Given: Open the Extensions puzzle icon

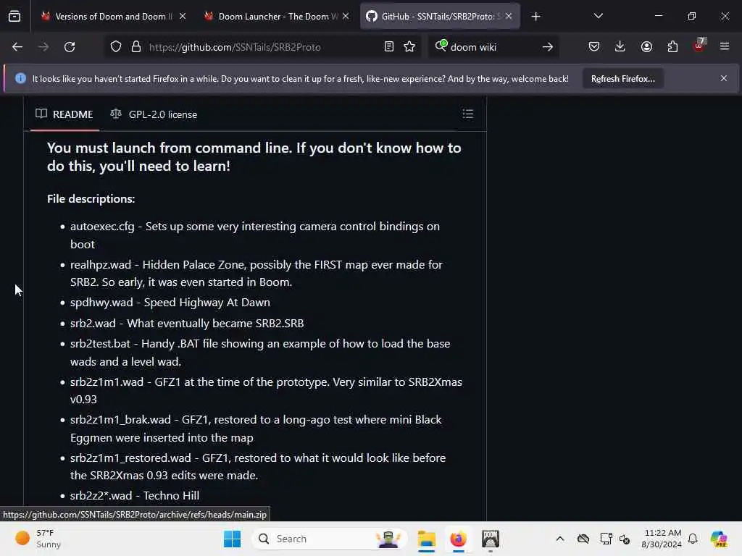Looking at the screenshot, I should (x=672, y=47).
